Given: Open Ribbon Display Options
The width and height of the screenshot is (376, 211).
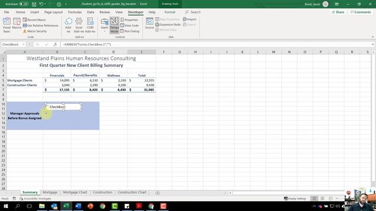Looking at the screenshot, I should pos(337,4).
